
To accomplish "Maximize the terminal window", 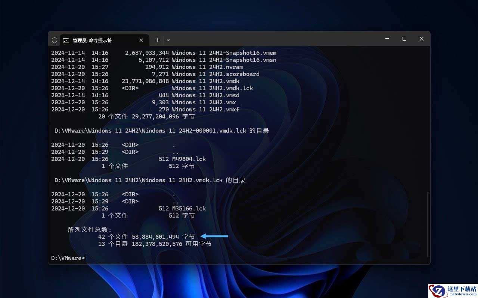I will point(404,39).
